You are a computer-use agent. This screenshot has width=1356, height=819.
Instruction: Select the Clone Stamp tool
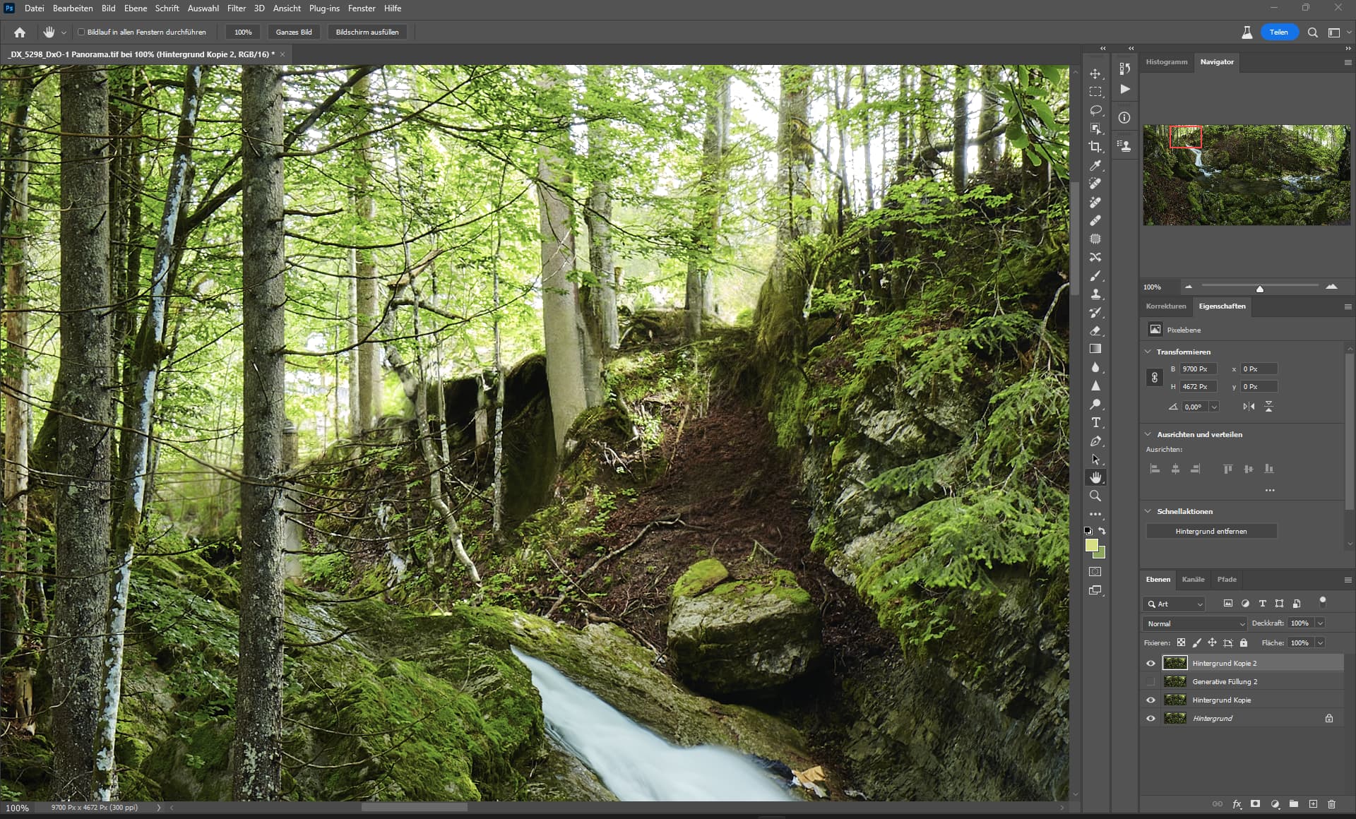coord(1095,294)
